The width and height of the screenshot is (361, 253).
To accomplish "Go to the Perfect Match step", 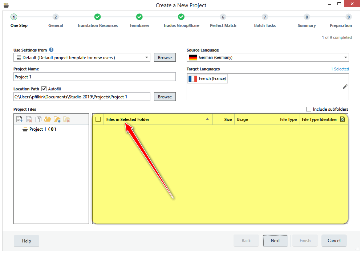I will (x=223, y=25).
